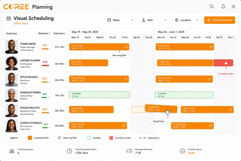The width and height of the screenshot is (241, 161).
Task: Click the Dependency legend icon
Action: (143, 138)
